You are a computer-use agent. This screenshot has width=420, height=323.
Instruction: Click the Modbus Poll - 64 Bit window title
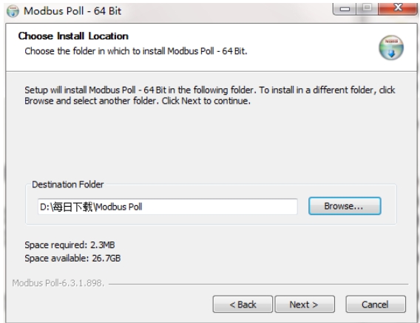point(72,11)
